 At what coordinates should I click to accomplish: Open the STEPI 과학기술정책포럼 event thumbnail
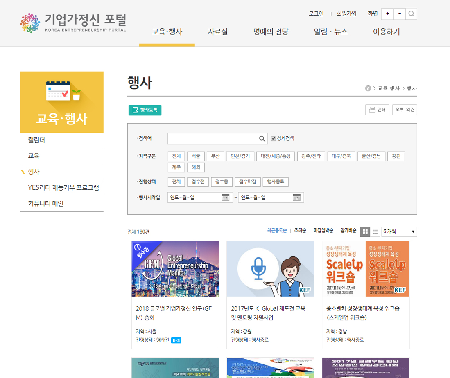pyautogui.click(x=175, y=368)
